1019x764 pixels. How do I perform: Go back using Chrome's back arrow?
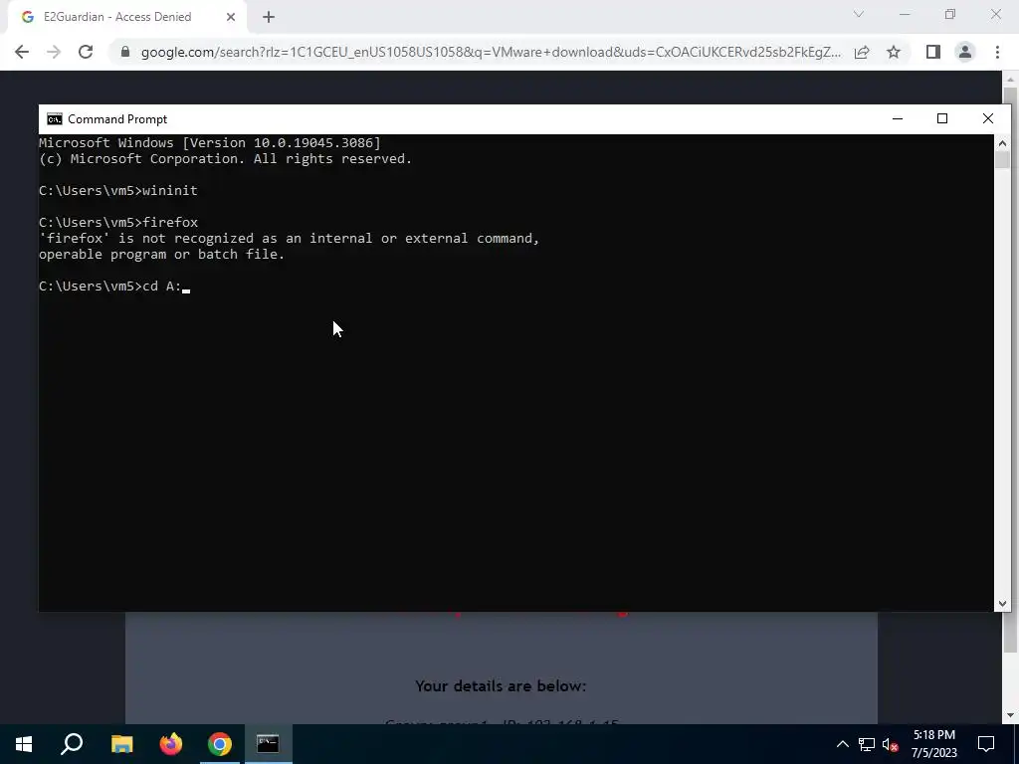(22, 52)
